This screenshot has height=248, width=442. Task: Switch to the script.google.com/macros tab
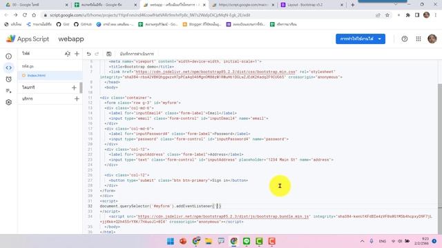click(x=243, y=5)
